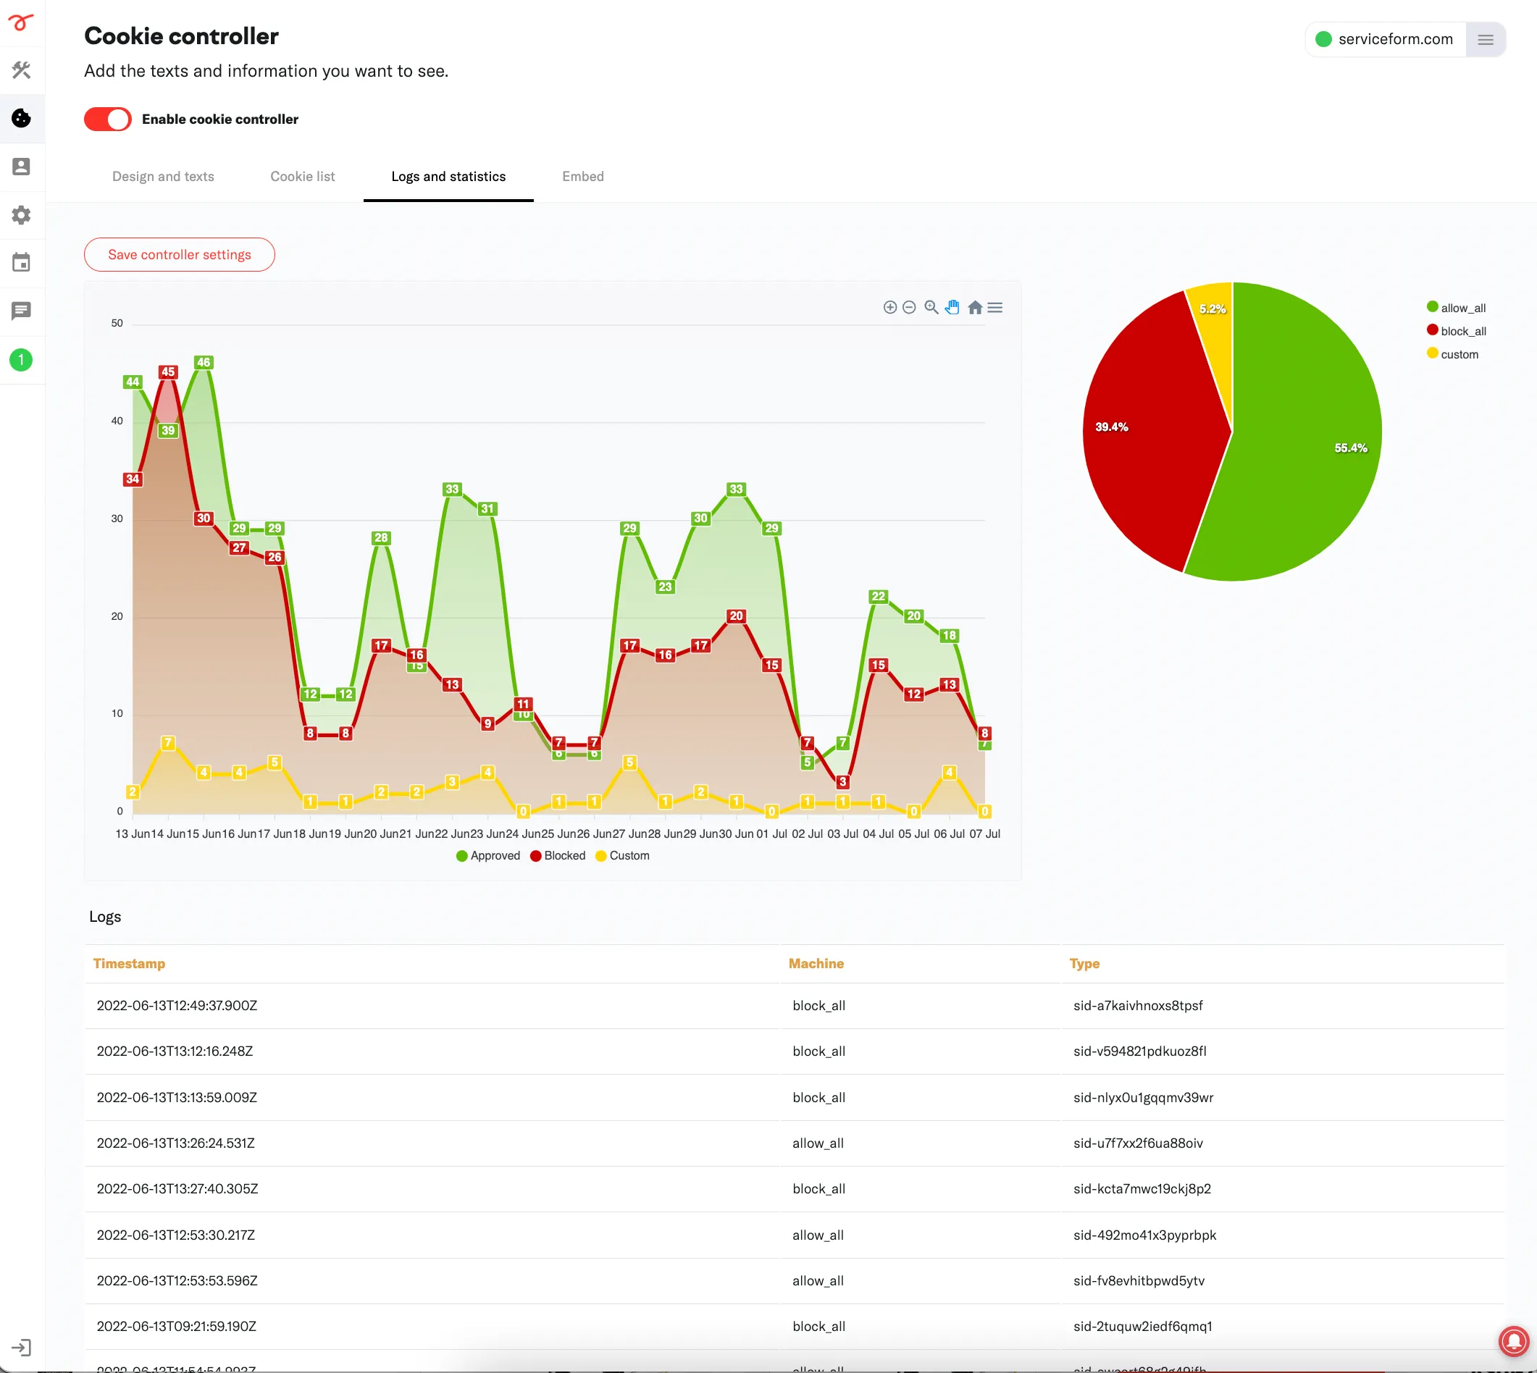Open the chat message icon in sidebar
This screenshot has height=1373, width=1537.
point(21,311)
